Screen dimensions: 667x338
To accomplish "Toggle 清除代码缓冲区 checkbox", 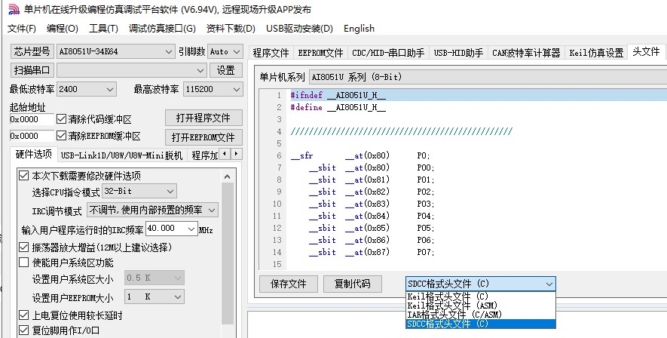I will pos(61,118).
